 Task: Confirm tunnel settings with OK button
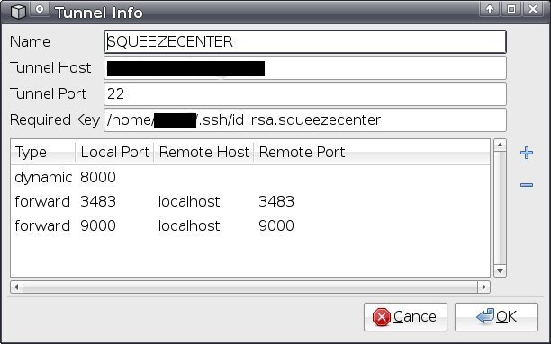[496, 317]
